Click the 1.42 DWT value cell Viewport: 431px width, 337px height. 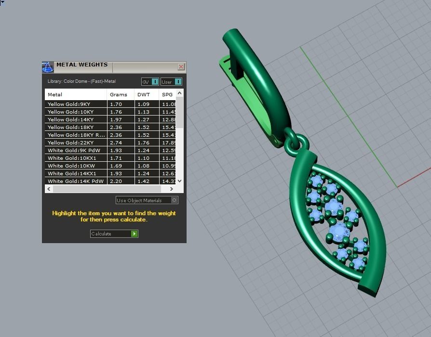(147, 181)
